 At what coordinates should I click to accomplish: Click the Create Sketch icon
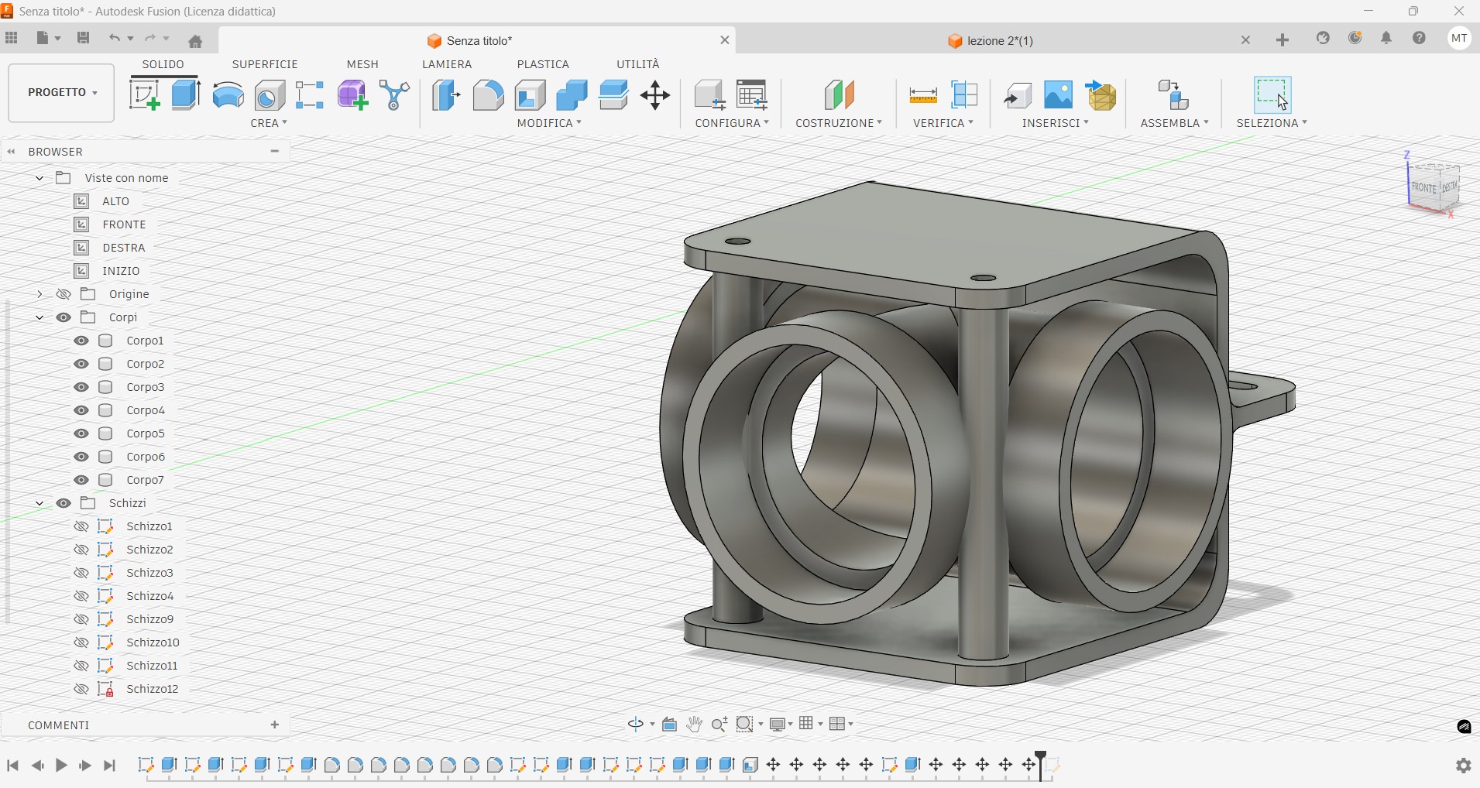click(144, 95)
